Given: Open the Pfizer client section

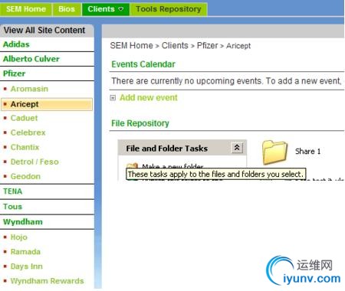Looking at the screenshot, I should point(14,74).
